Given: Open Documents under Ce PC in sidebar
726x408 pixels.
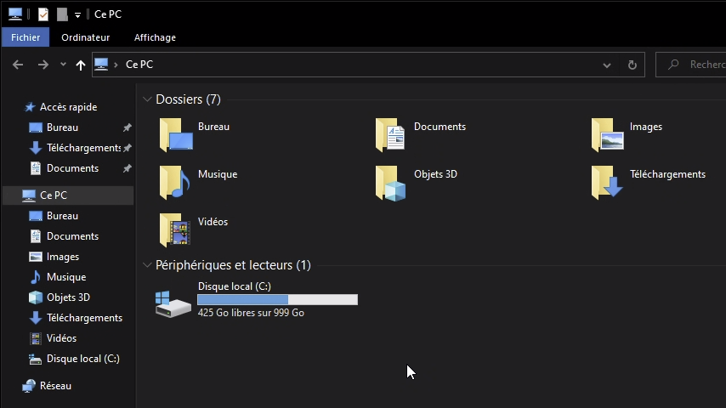Looking at the screenshot, I should [x=73, y=236].
